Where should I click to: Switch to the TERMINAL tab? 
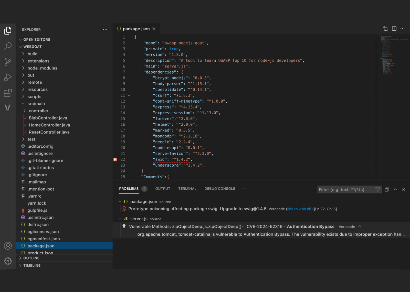(x=187, y=189)
